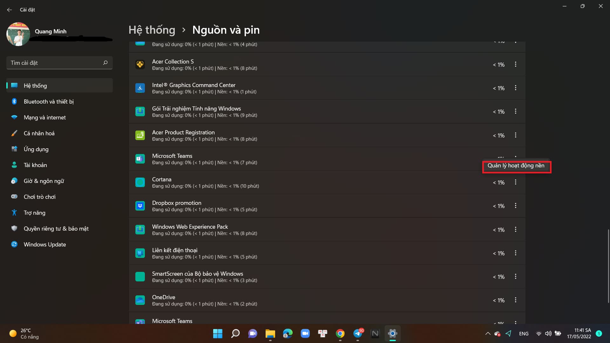Open Windows Update settings

coord(59,244)
